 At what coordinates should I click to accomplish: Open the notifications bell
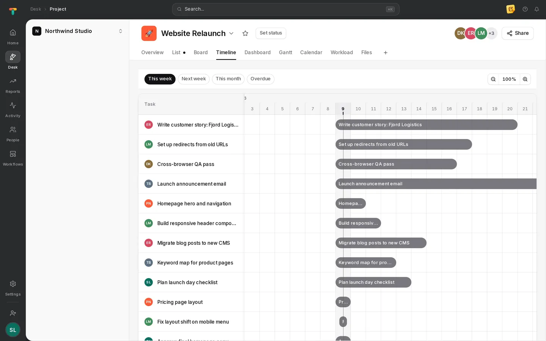[537, 9]
